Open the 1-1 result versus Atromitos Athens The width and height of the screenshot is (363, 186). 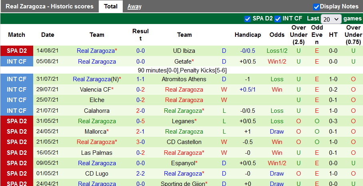141,79
